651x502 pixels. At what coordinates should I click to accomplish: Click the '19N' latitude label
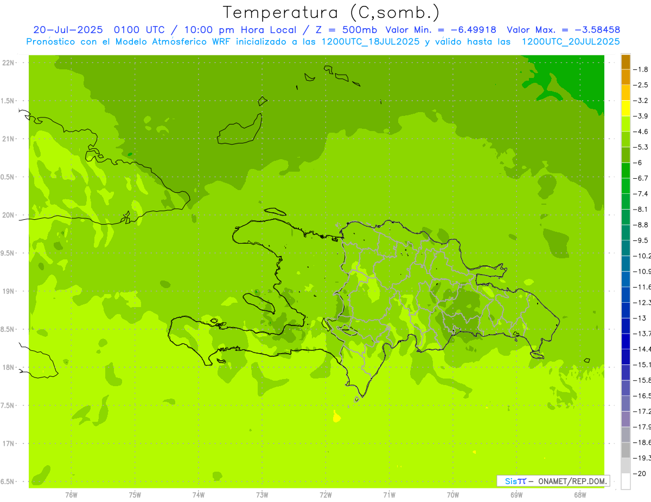point(8,291)
